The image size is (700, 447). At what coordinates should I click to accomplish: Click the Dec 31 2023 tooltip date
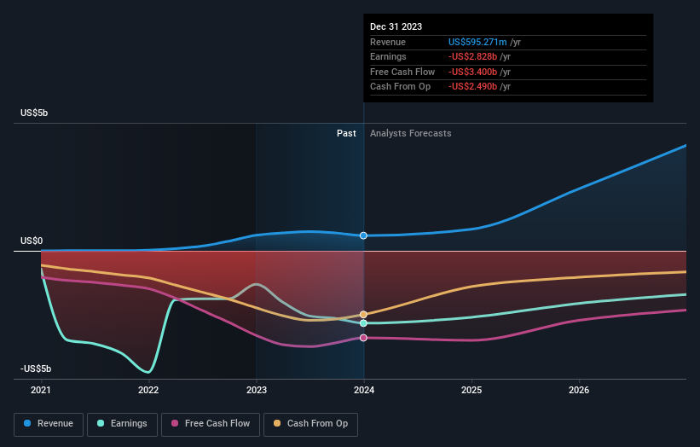(396, 26)
